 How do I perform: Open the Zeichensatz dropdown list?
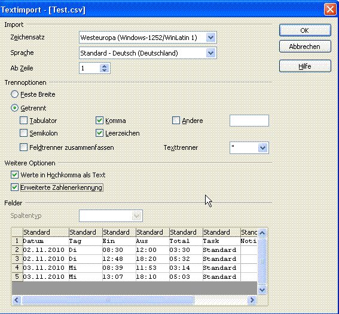click(x=211, y=38)
